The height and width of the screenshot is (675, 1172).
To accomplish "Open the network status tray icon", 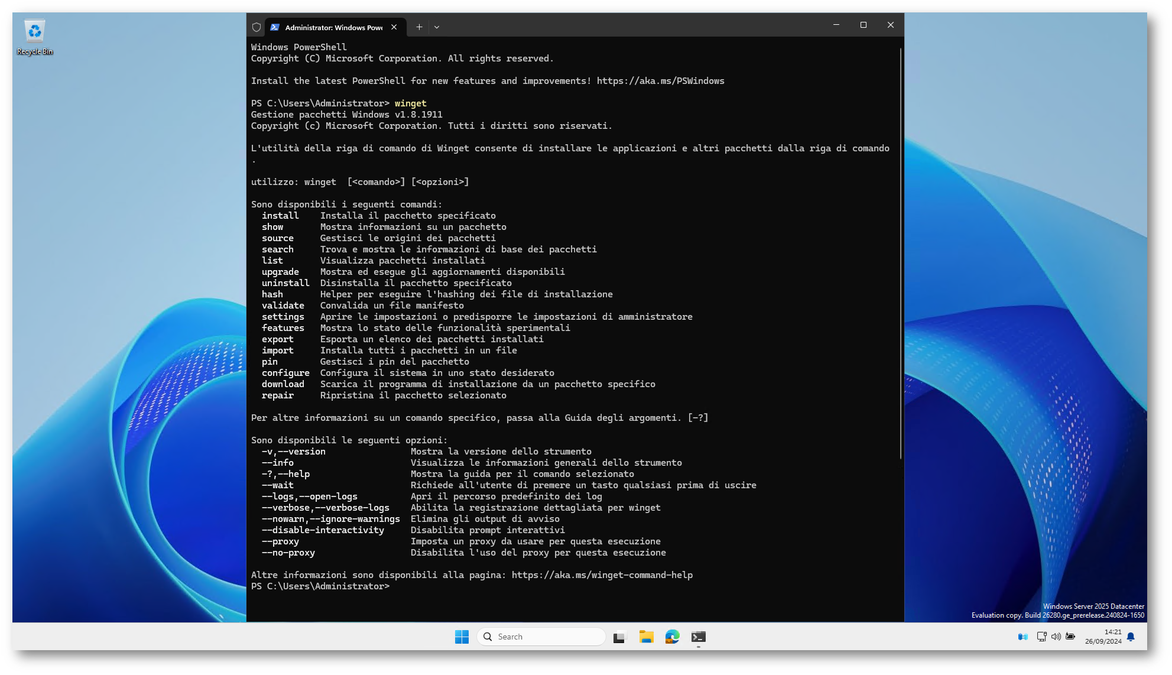I will pyautogui.click(x=1041, y=637).
